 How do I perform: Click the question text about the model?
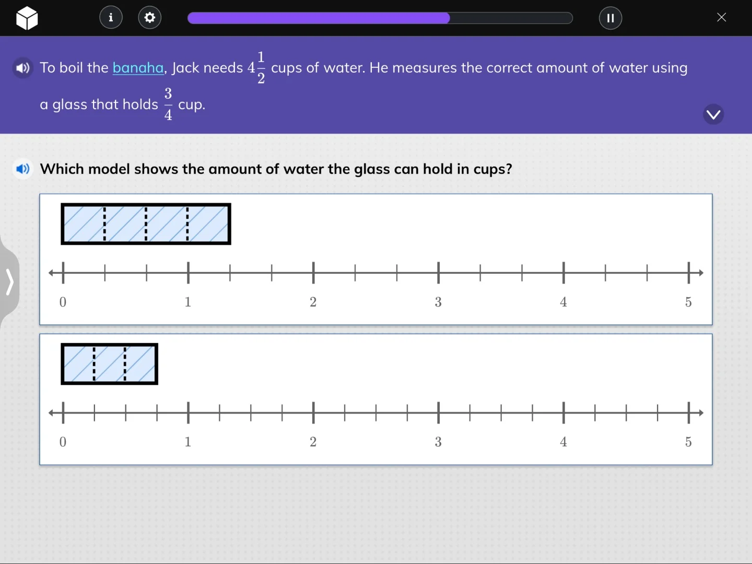coord(276,169)
